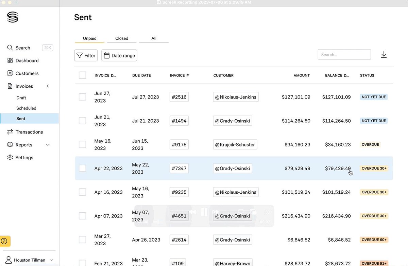The width and height of the screenshot is (408, 266).
Task: Click the OVERDUE 30+ badge for #7347
Action: point(374,168)
